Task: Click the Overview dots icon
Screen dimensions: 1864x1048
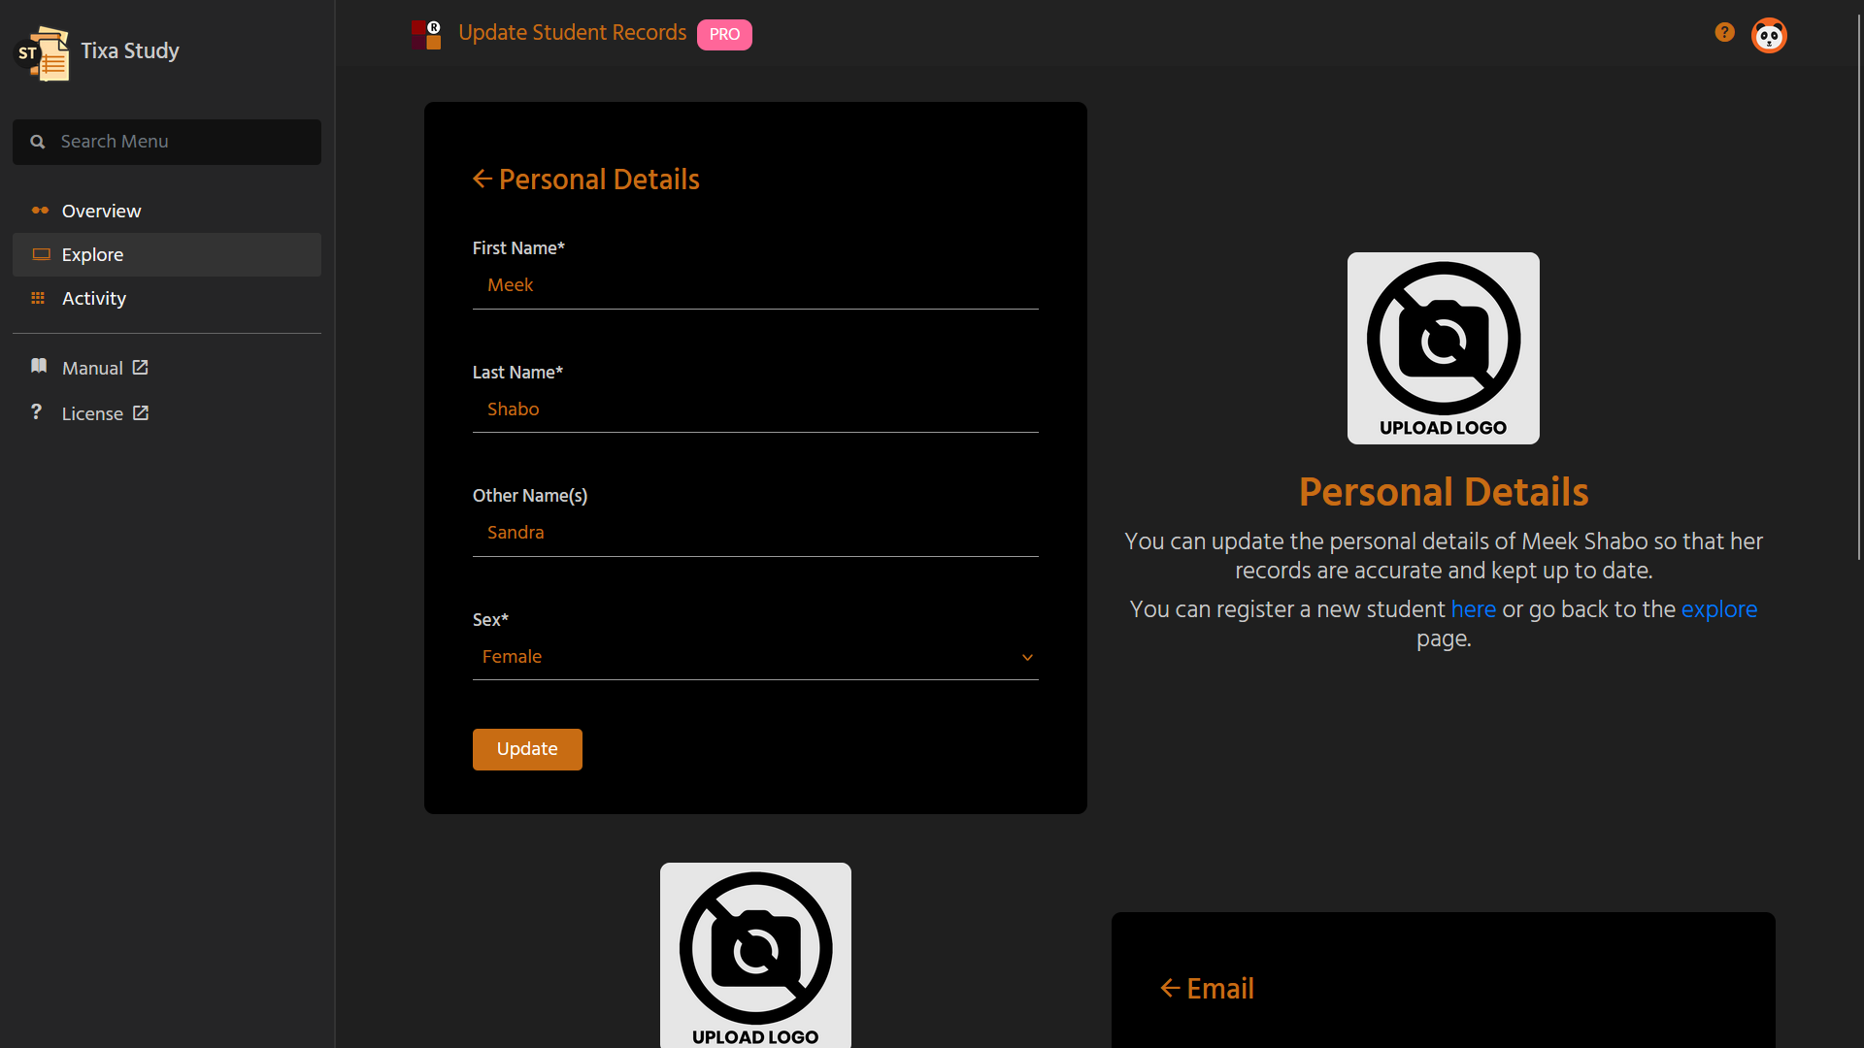Action: 40,211
